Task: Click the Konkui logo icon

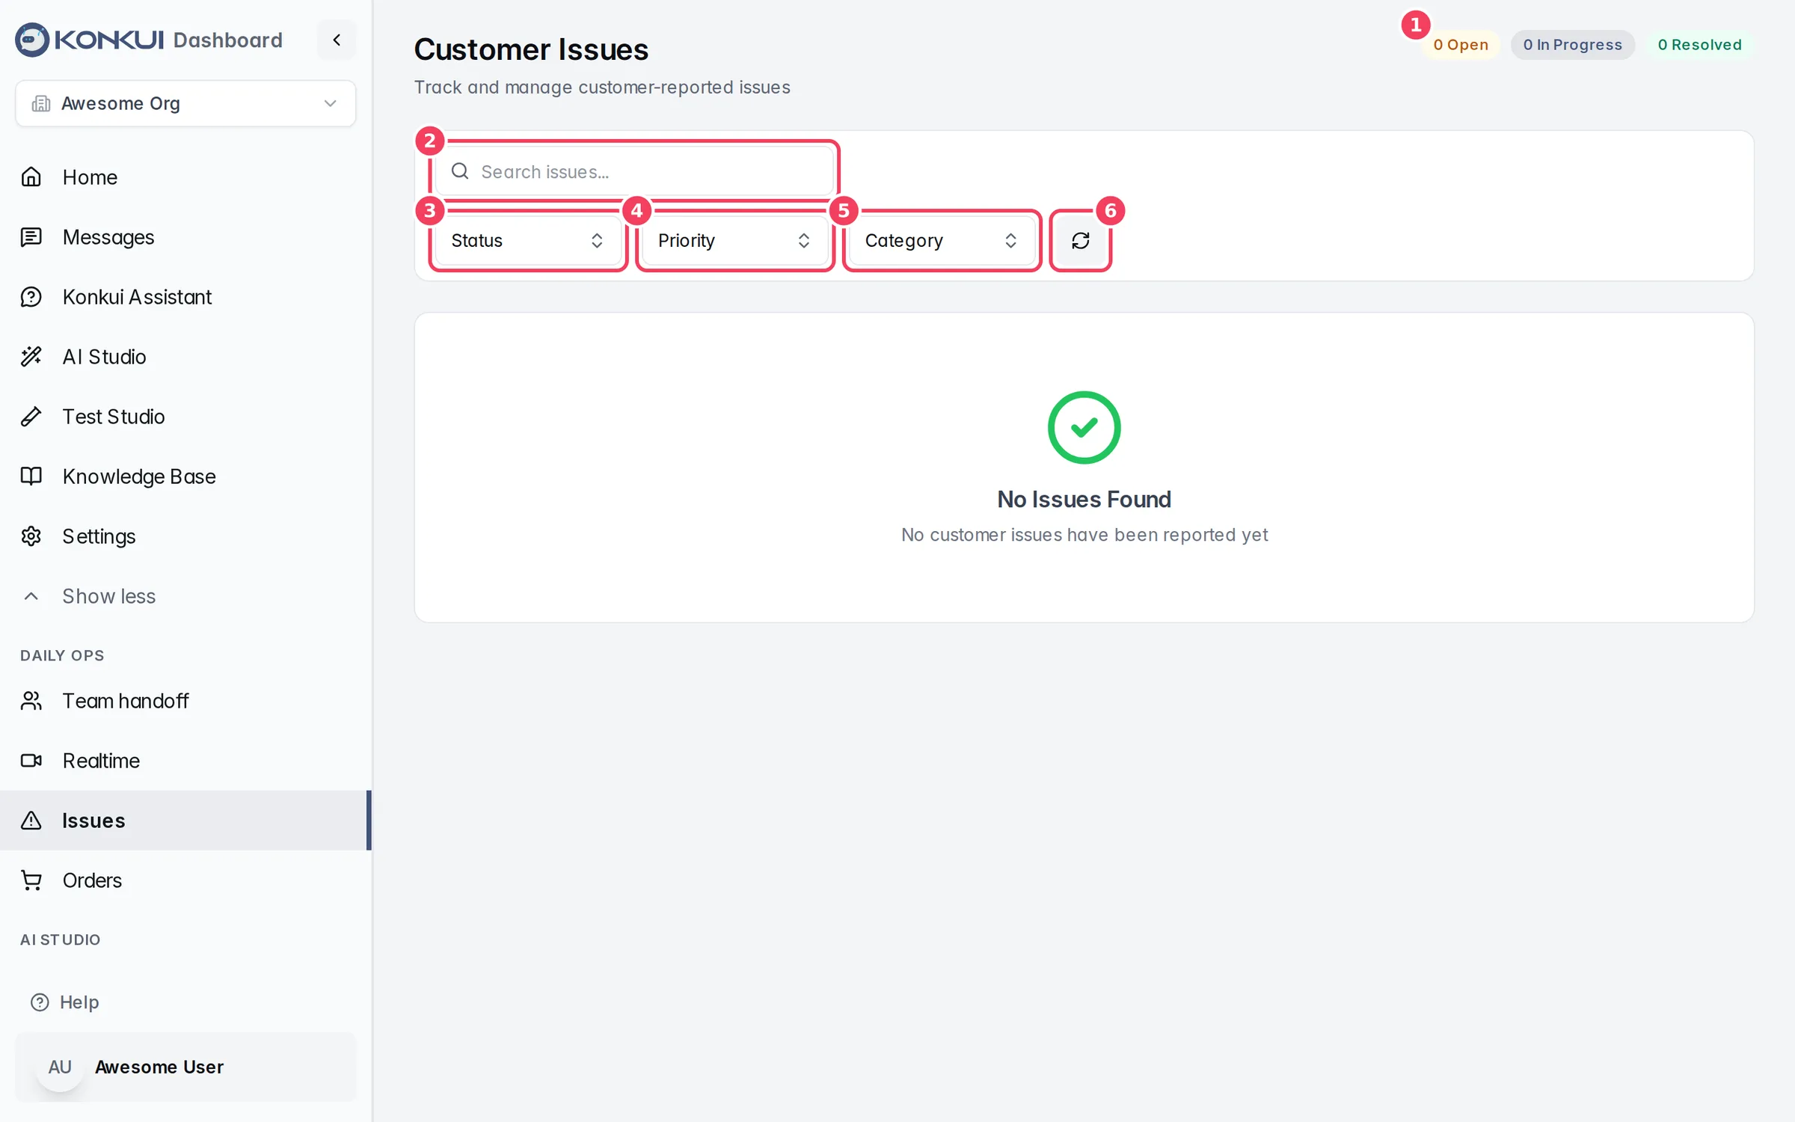Action: 32,40
